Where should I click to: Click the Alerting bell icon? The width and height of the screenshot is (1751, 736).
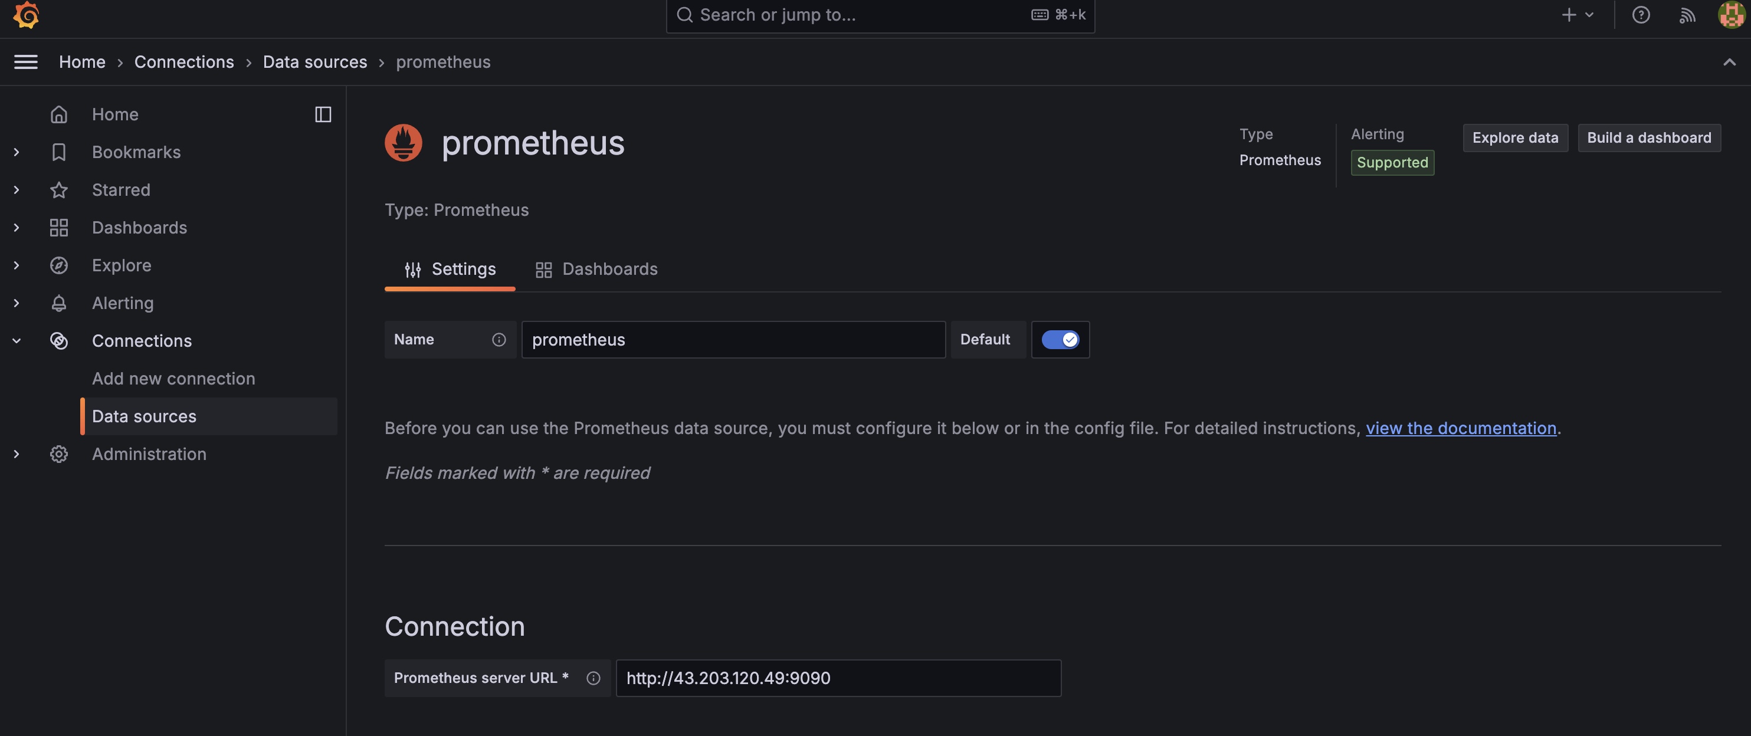(59, 303)
